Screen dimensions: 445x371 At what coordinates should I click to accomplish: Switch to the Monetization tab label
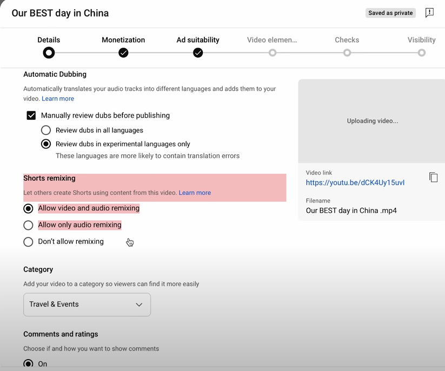tap(123, 40)
